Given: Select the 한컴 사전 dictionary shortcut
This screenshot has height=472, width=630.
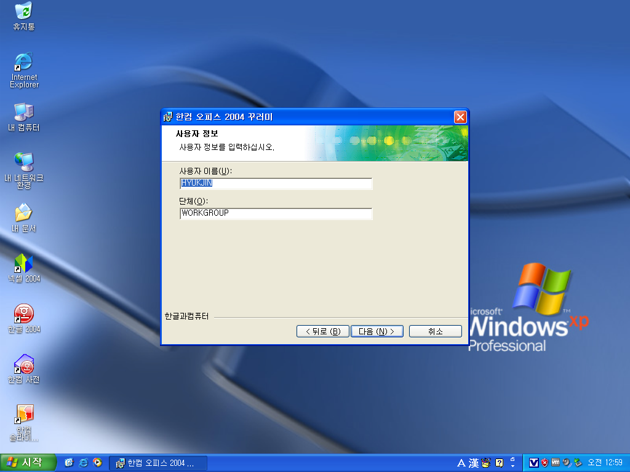Looking at the screenshot, I should pyautogui.click(x=24, y=369).
